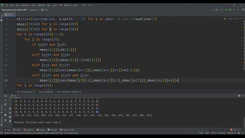245x138 pixels.
Task: Click the Run with Coverage icon
Action: (234, 10)
